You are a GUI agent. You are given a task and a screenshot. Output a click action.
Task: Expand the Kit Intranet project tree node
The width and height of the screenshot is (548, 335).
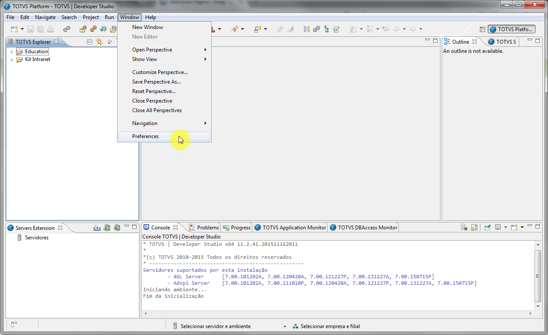[12, 60]
